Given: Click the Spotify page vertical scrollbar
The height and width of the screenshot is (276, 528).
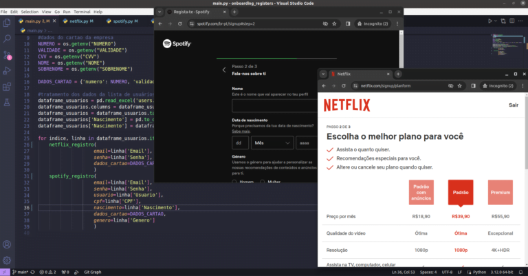Looking at the screenshot, I should [401, 50].
